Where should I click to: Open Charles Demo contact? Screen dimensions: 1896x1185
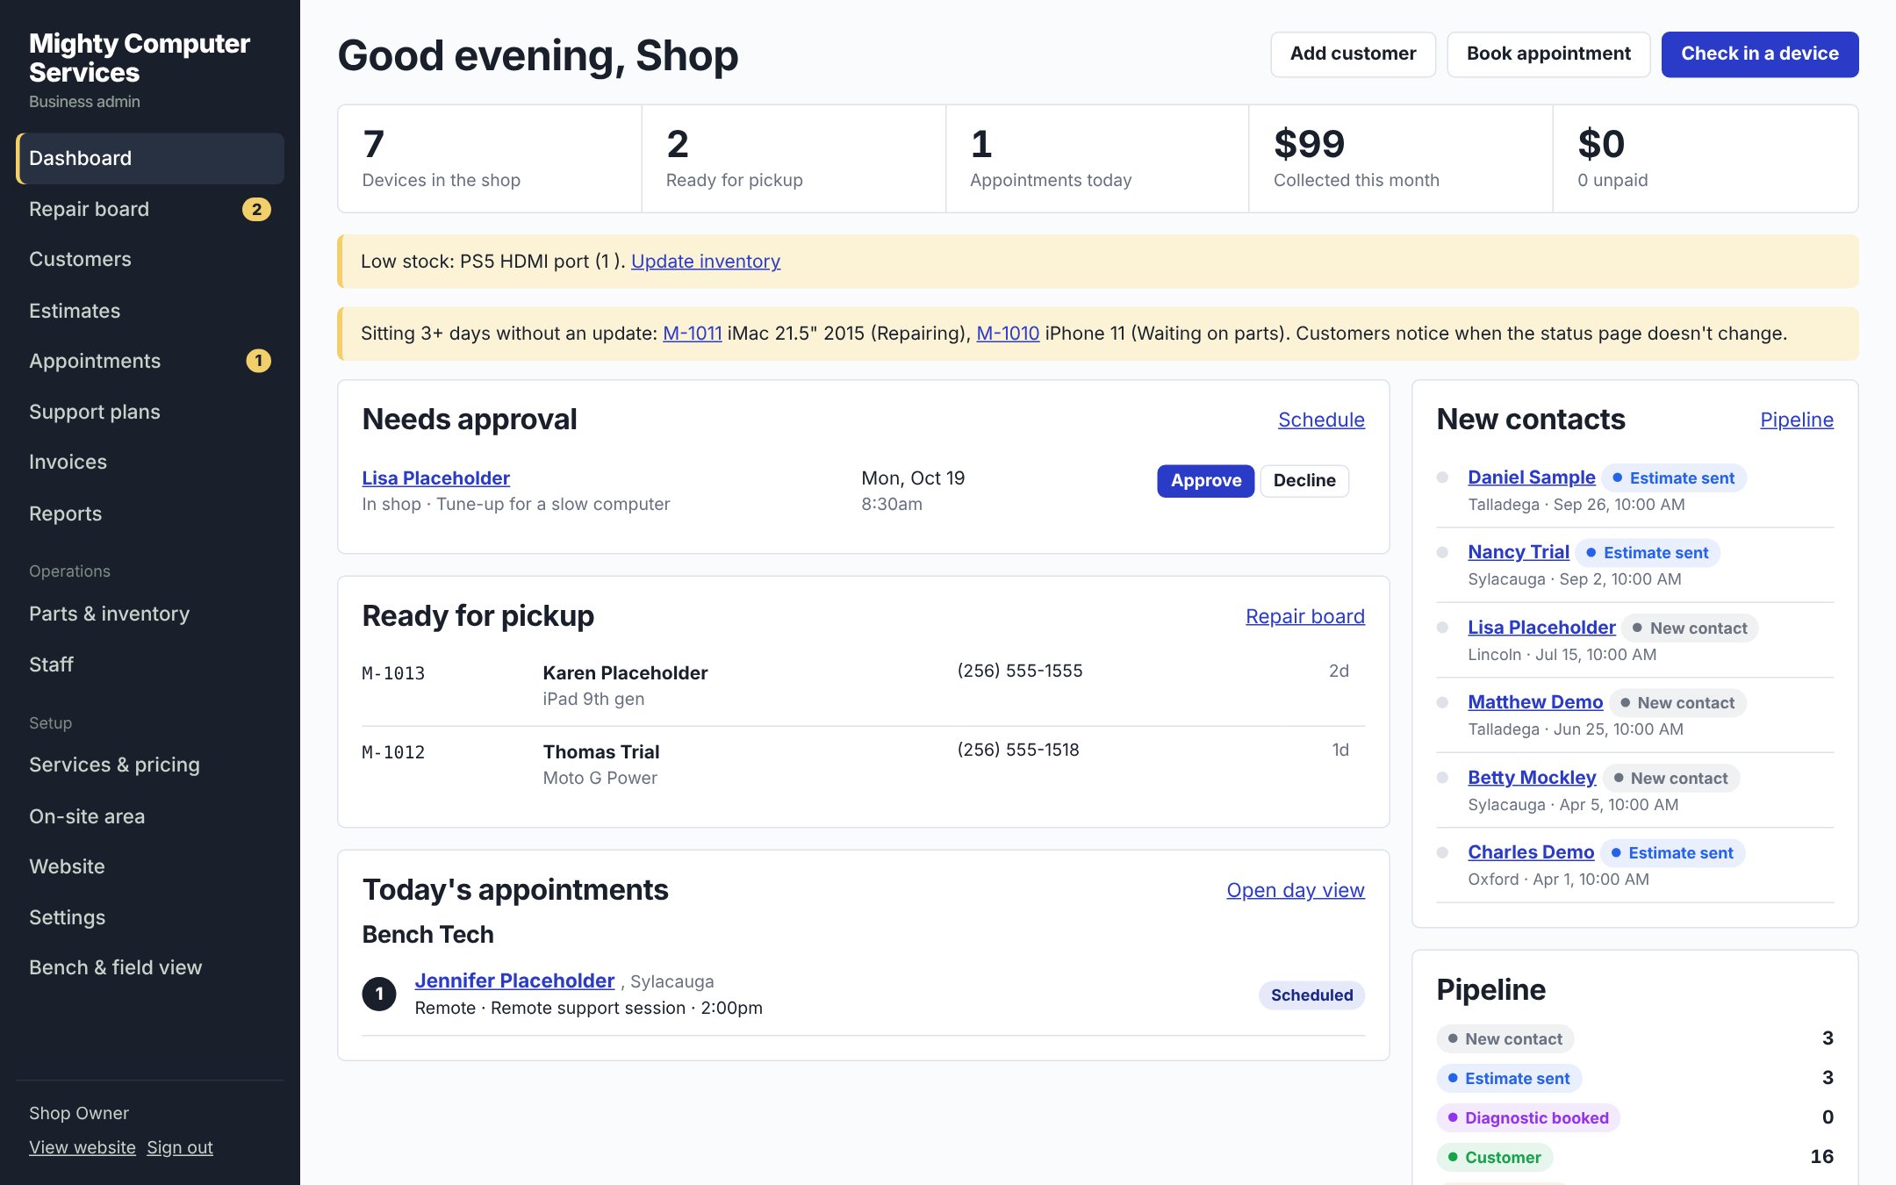[x=1530, y=852]
